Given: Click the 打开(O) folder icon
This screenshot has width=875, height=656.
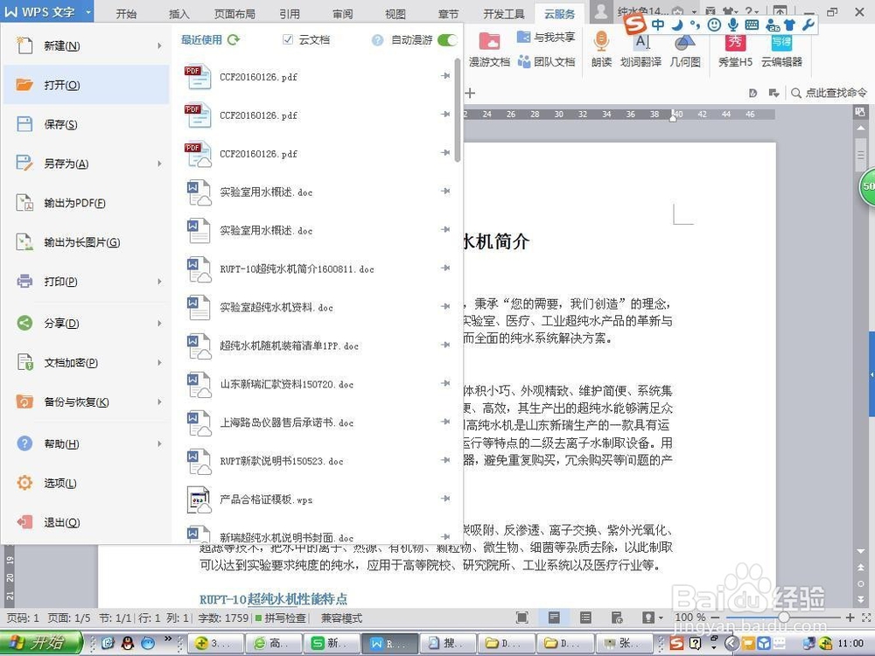Looking at the screenshot, I should (24, 85).
